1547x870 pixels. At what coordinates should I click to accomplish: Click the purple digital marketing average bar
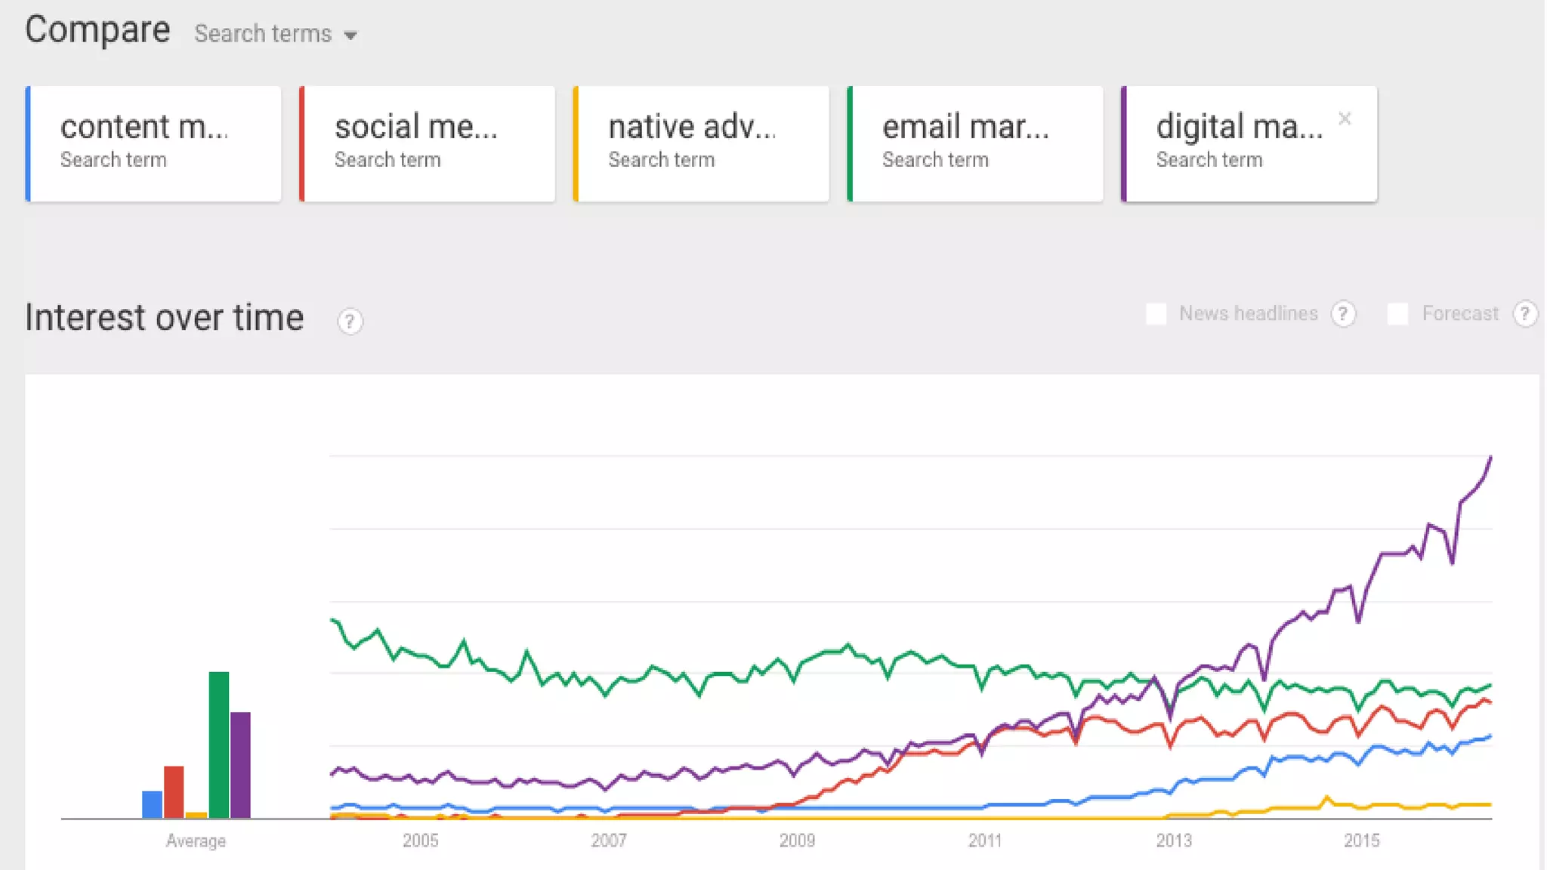tap(241, 764)
